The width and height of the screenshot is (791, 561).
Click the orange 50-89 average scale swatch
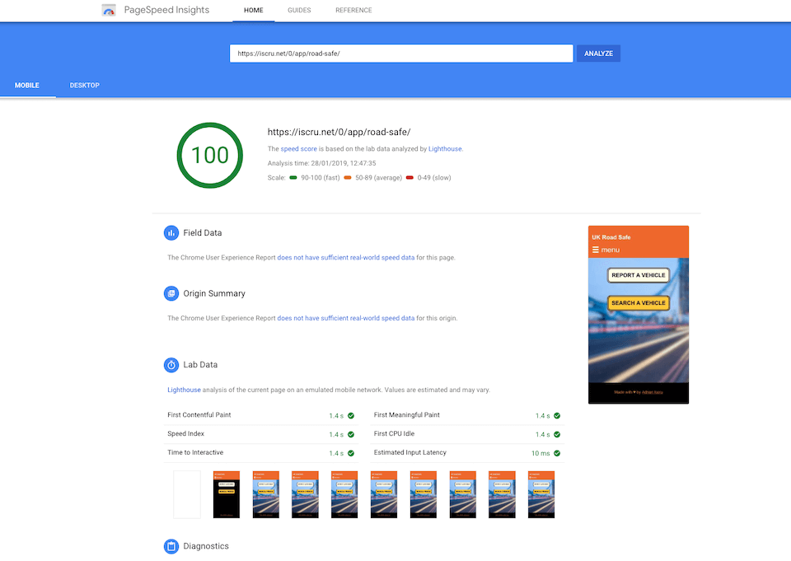tap(348, 178)
